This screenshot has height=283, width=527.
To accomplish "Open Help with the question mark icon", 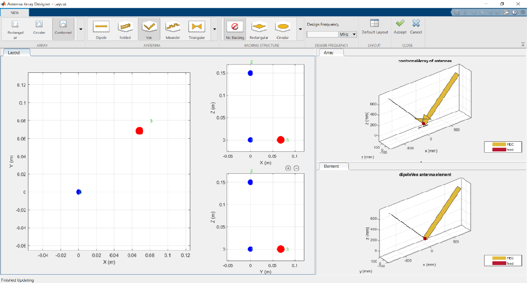I will click(514, 13).
